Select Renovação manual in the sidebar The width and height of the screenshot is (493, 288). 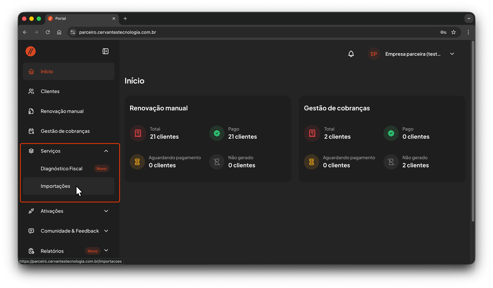[x=62, y=111]
